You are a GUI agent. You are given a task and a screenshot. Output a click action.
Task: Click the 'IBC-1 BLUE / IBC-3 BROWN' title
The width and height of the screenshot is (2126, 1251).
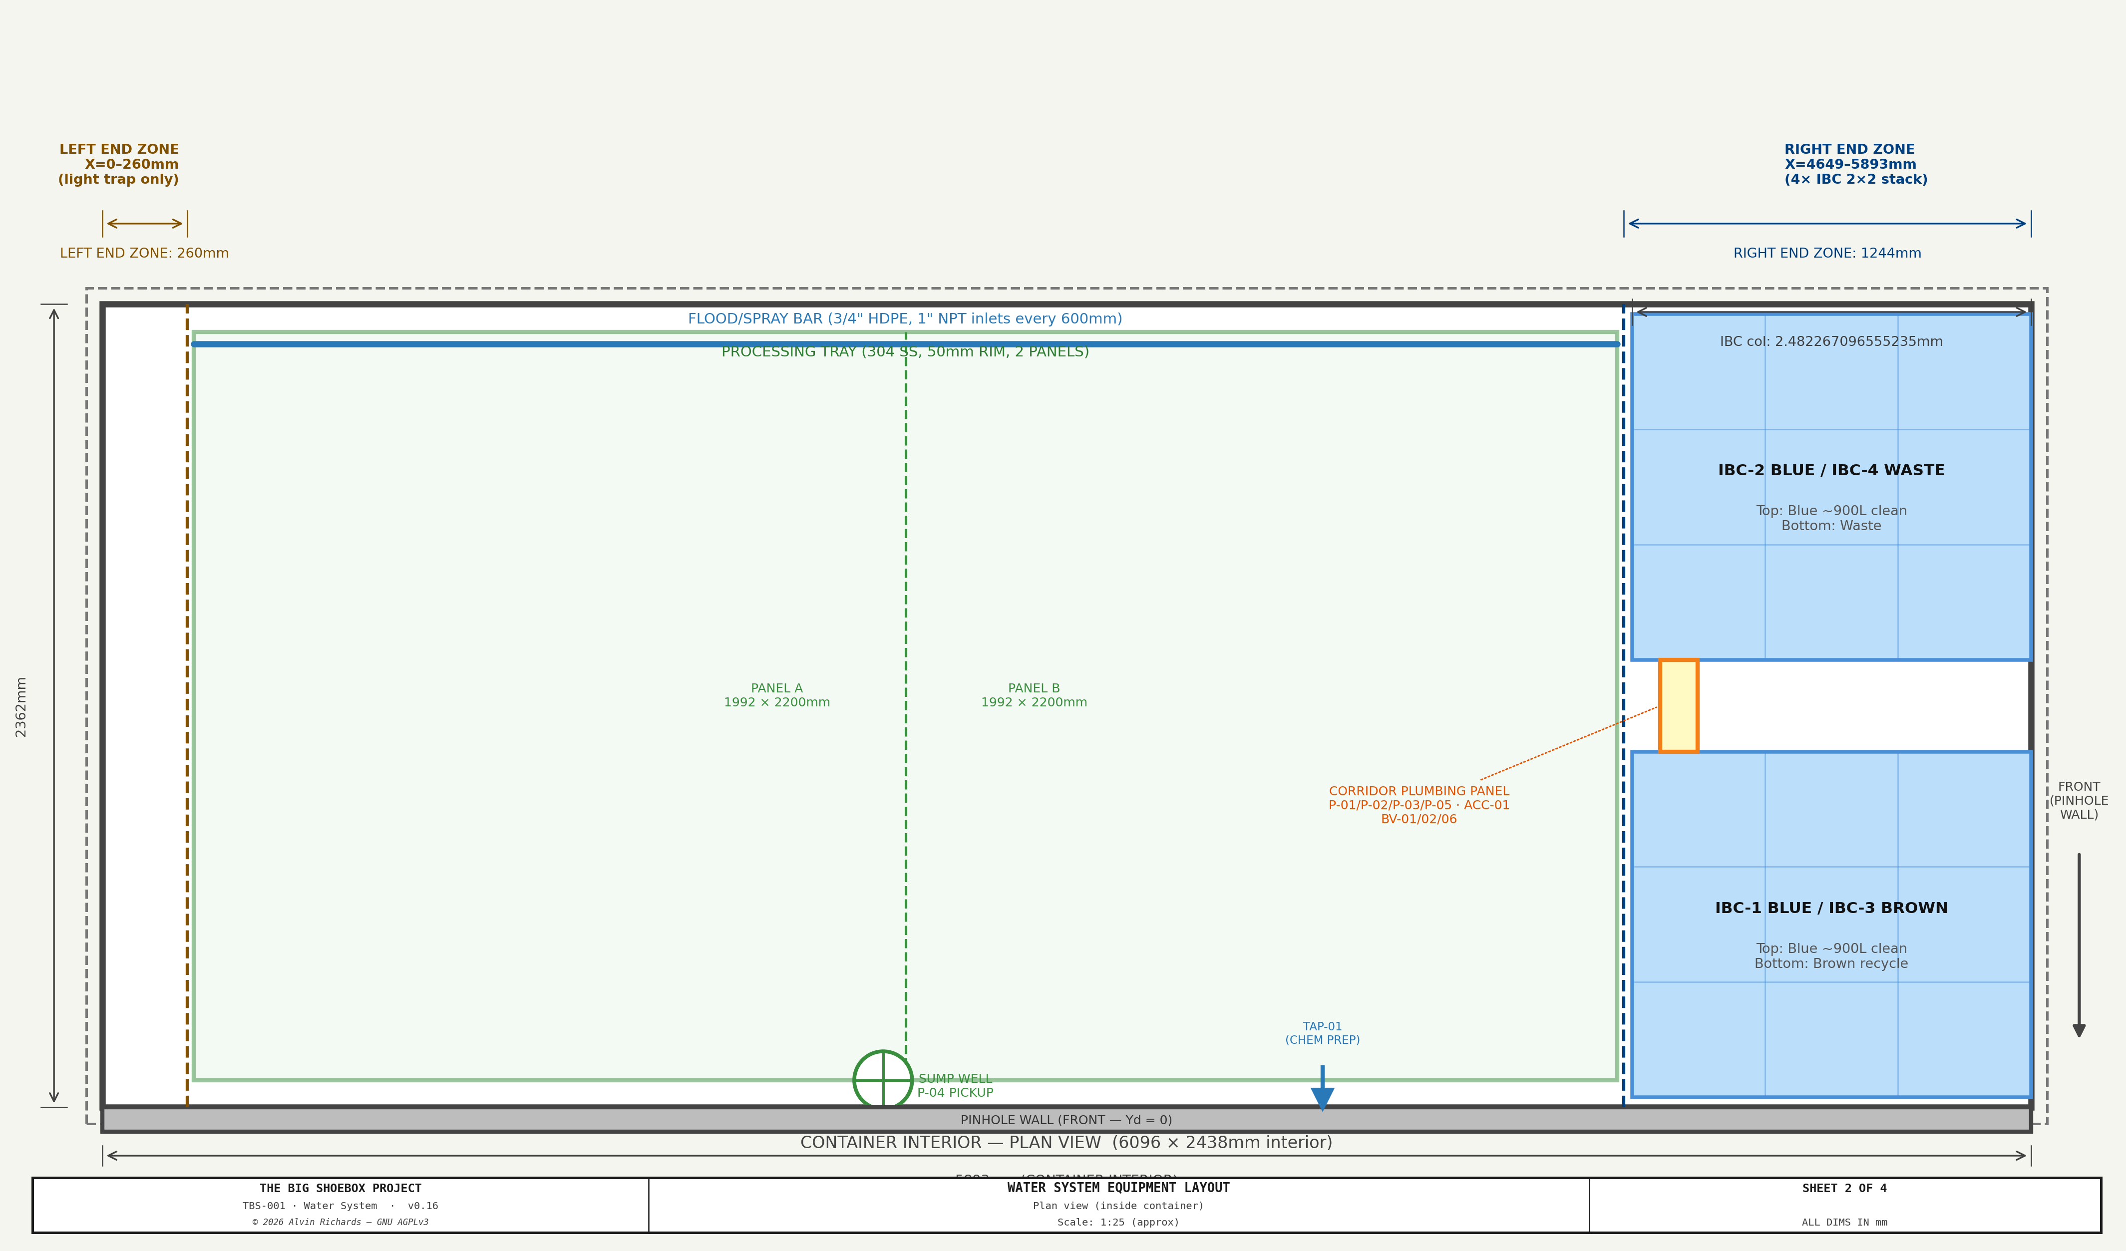pos(1831,908)
